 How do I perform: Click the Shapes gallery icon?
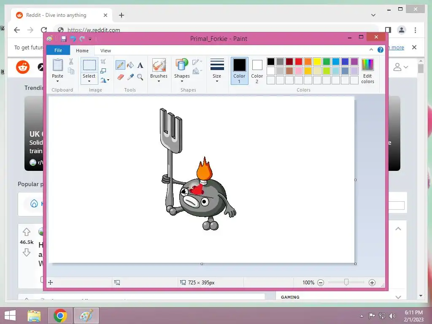tap(182, 65)
